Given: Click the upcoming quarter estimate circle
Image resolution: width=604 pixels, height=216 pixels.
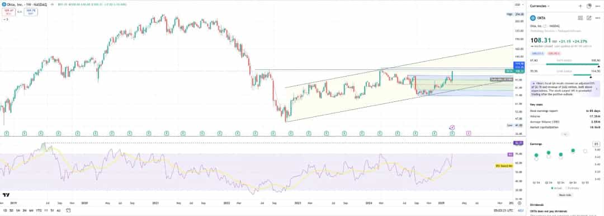Looking at the screenshot, I should coord(585,151).
